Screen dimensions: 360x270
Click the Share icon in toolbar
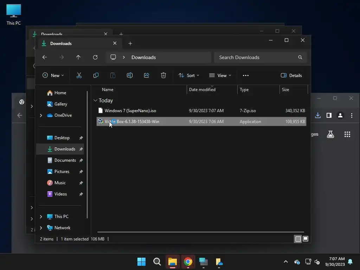point(147,75)
